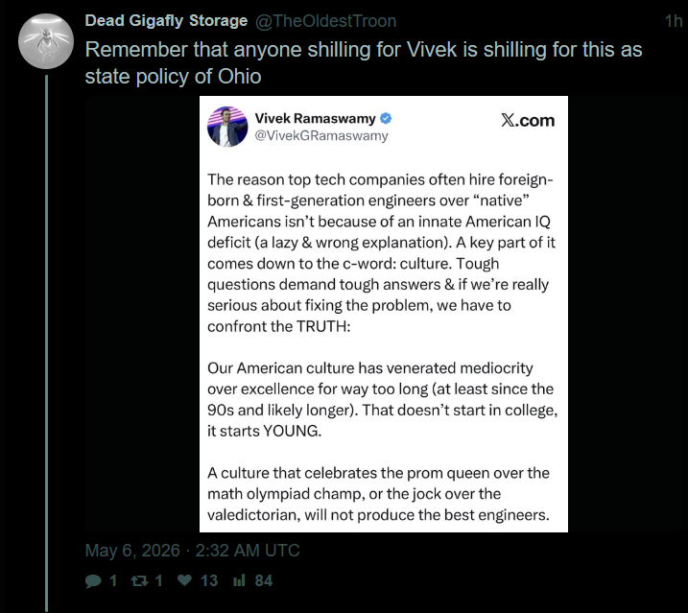Open the embedded tweet screenshot image

tap(384, 315)
